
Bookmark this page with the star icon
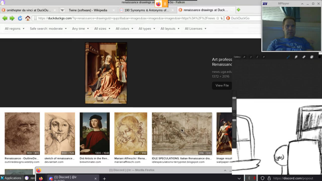point(218,18)
